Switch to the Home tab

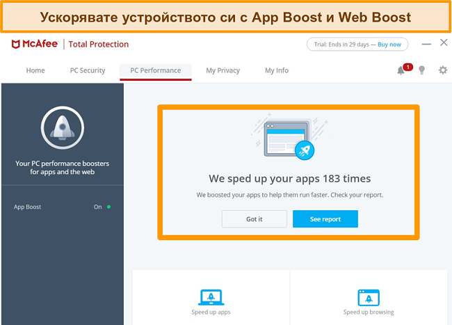(x=35, y=70)
